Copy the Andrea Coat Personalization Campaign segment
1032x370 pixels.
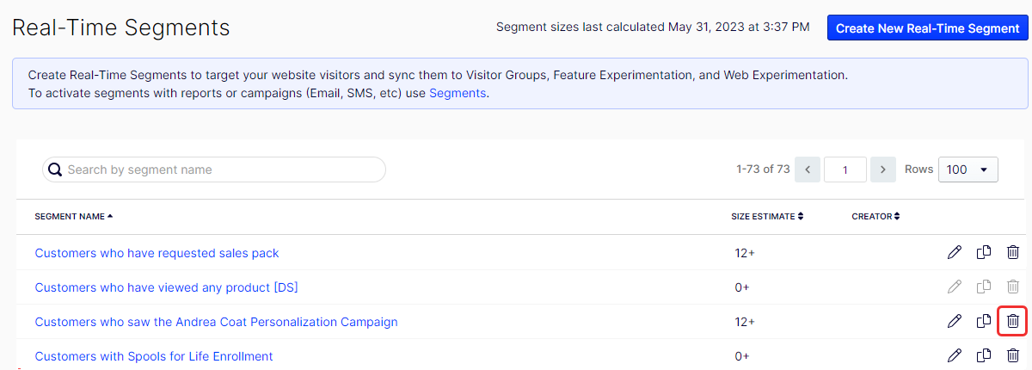click(x=984, y=322)
